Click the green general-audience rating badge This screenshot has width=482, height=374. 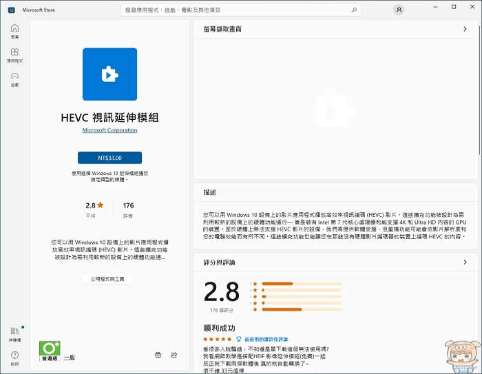(50, 351)
